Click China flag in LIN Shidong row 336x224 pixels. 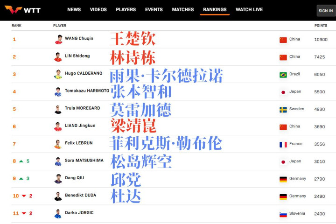pyautogui.click(x=283, y=57)
